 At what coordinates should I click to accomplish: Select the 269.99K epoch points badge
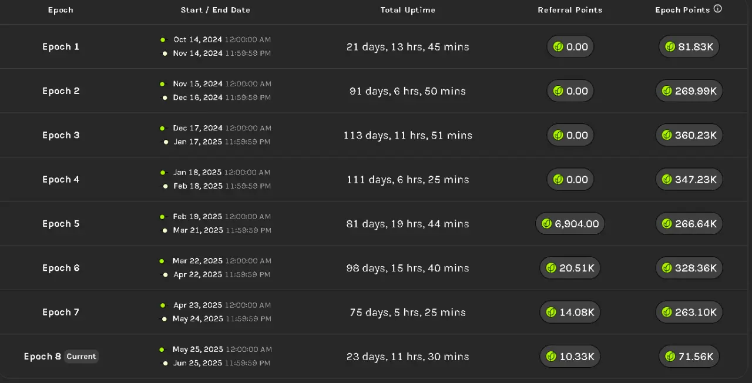click(x=689, y=91)
